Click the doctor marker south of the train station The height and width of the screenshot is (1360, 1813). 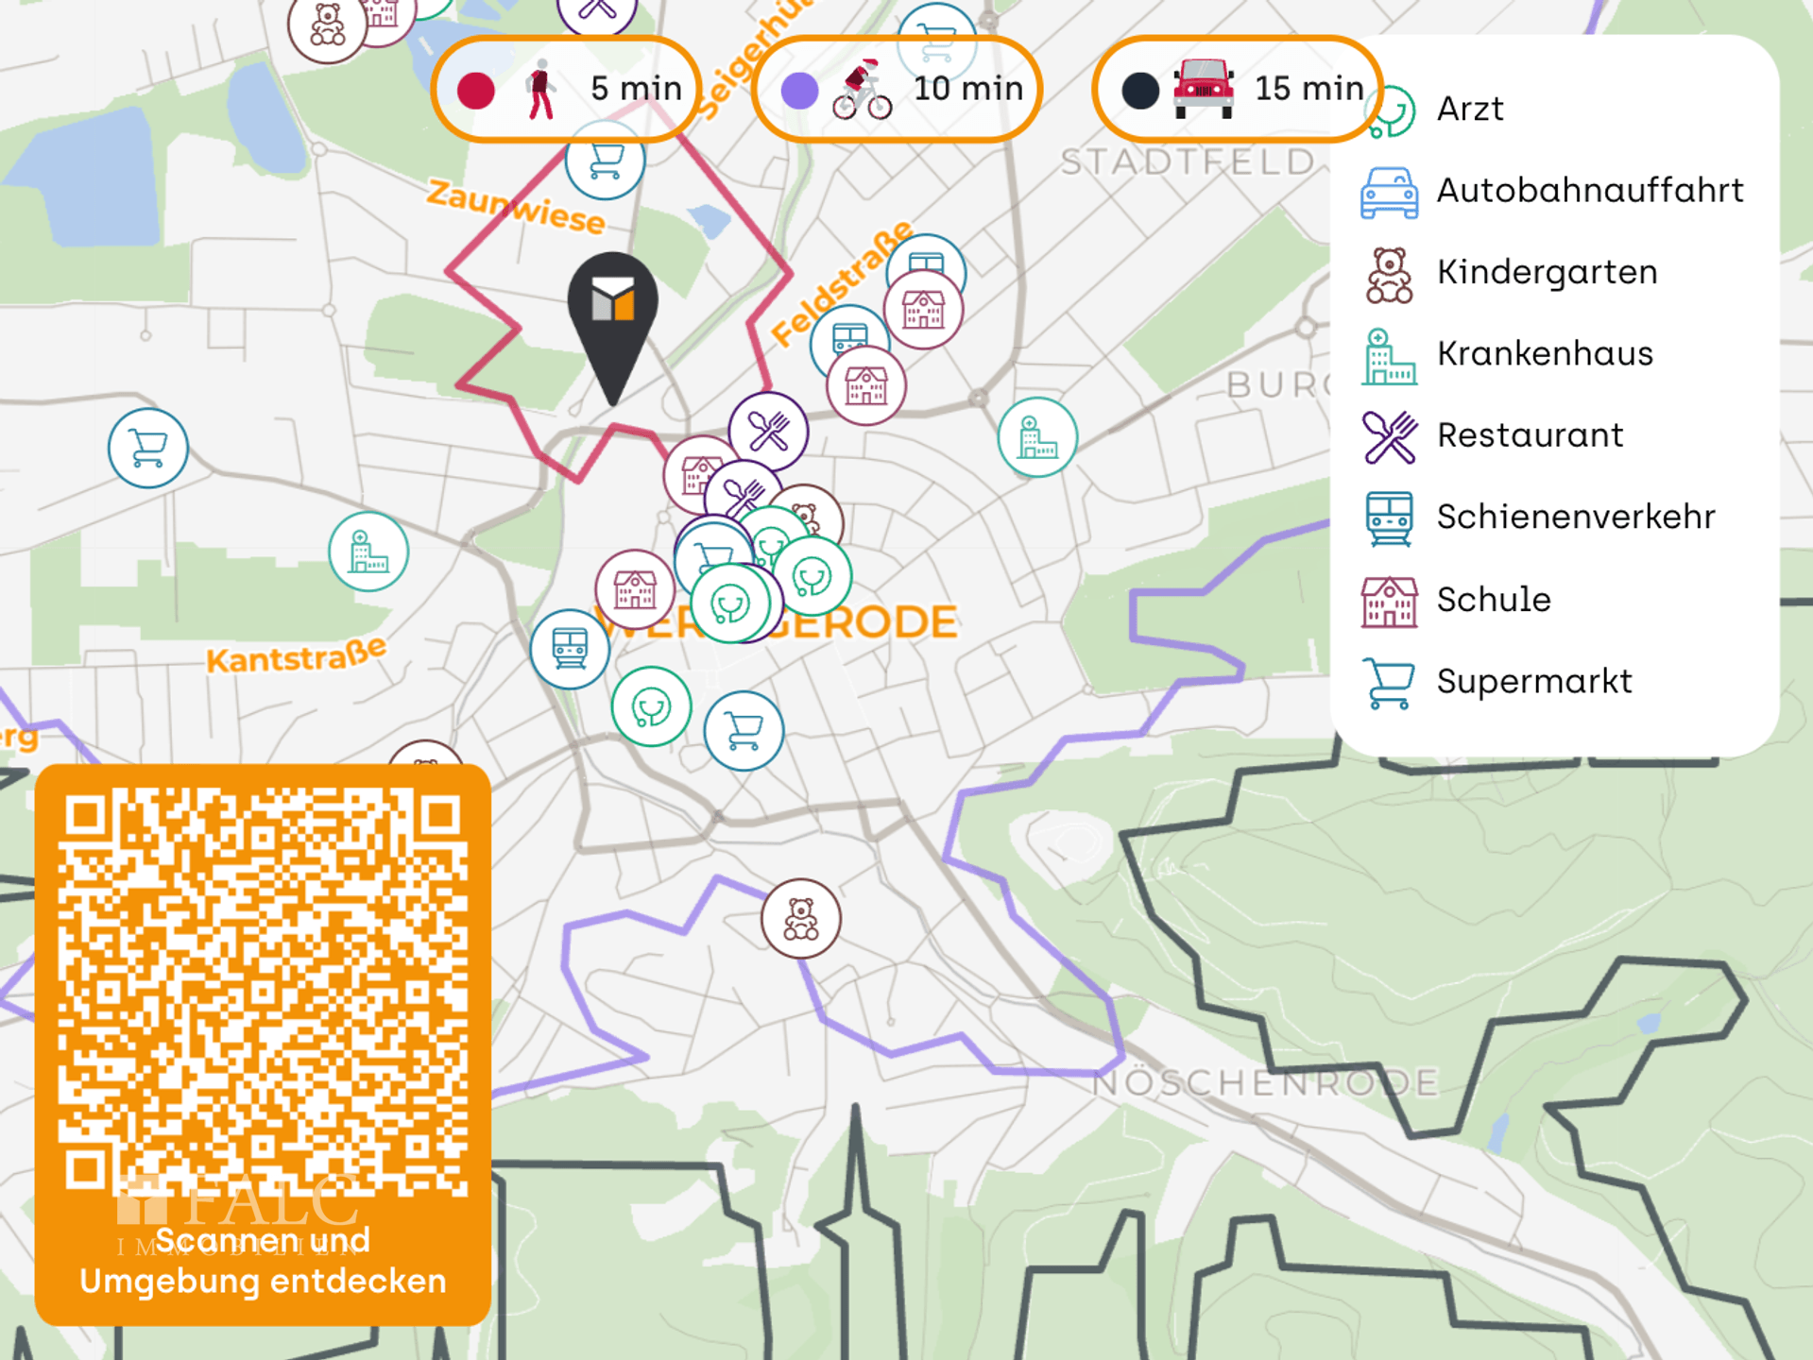click(x=651, y=706)
